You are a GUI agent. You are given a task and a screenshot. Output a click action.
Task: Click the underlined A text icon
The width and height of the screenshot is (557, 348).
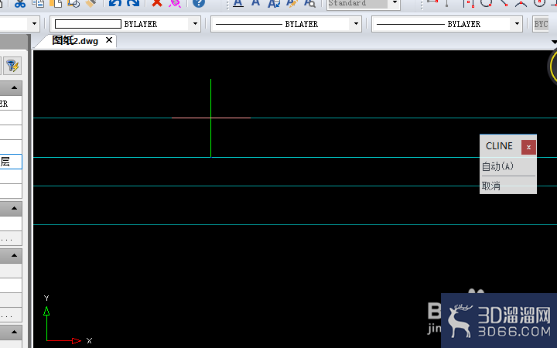tap(238, 4)
